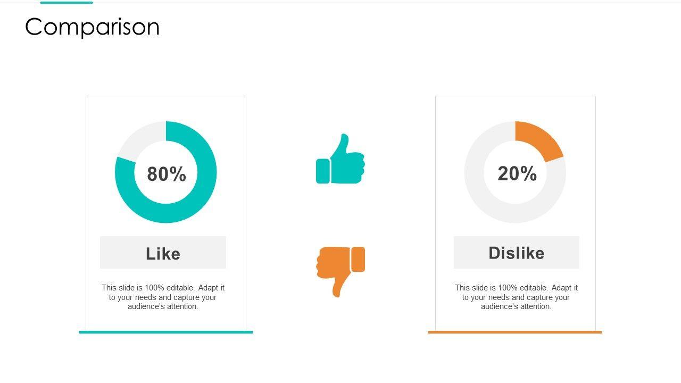Viewport: 681px width, 383px height.
Task: Click the cuff rectangle of the thumbs-up icon
Action: (323, 171)
